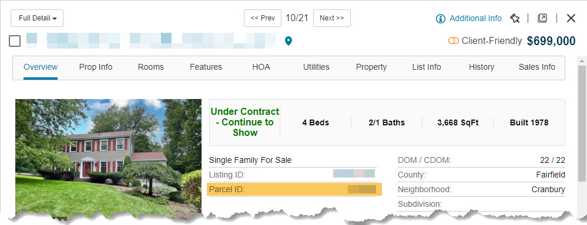
Task: Click the vertical scrollbar up arrow
Action: click(x=582, y=60)
